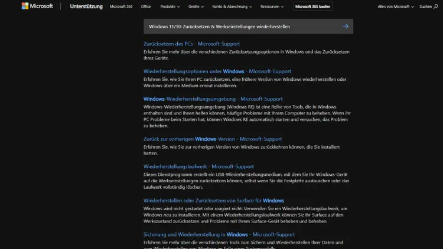
Task: Click description starting 'Dieses Dienstprogramm erstellt ein USB'
Action: (x=246, y=181)
